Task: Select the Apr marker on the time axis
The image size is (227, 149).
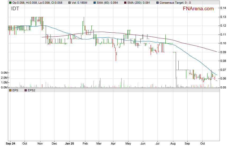Action: [x=113, y=144]
